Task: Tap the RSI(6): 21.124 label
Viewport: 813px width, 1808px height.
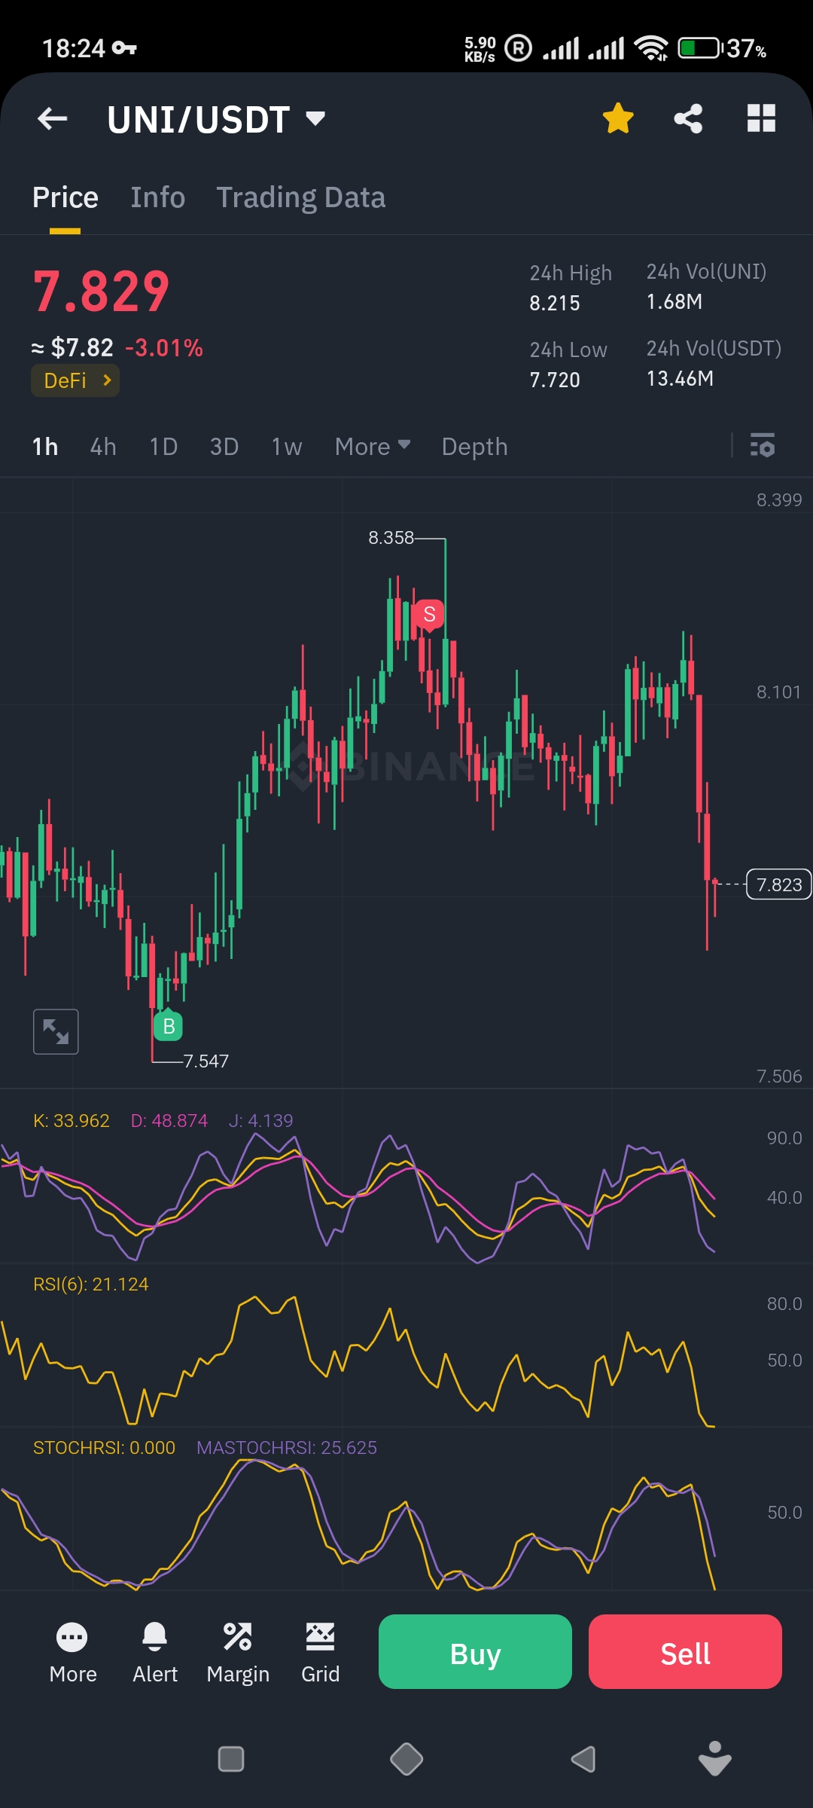Action: (91, 1284)
